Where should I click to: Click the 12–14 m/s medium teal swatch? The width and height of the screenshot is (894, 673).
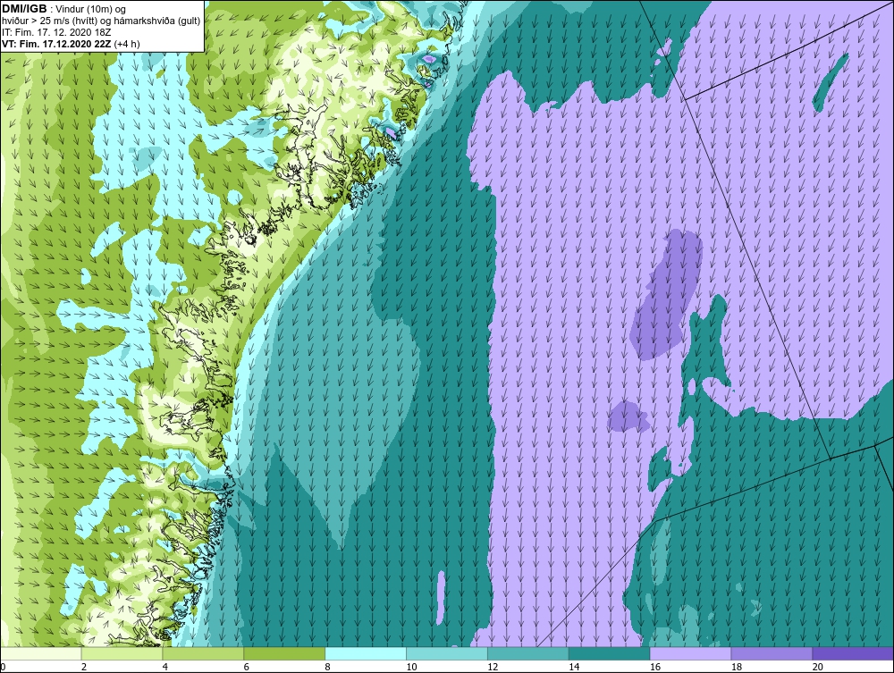click(x=528, y=653)
